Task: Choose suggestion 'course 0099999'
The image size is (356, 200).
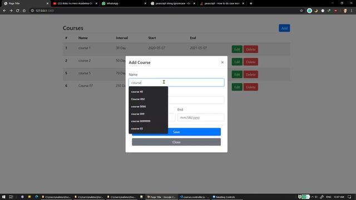Action: (149, 121)
